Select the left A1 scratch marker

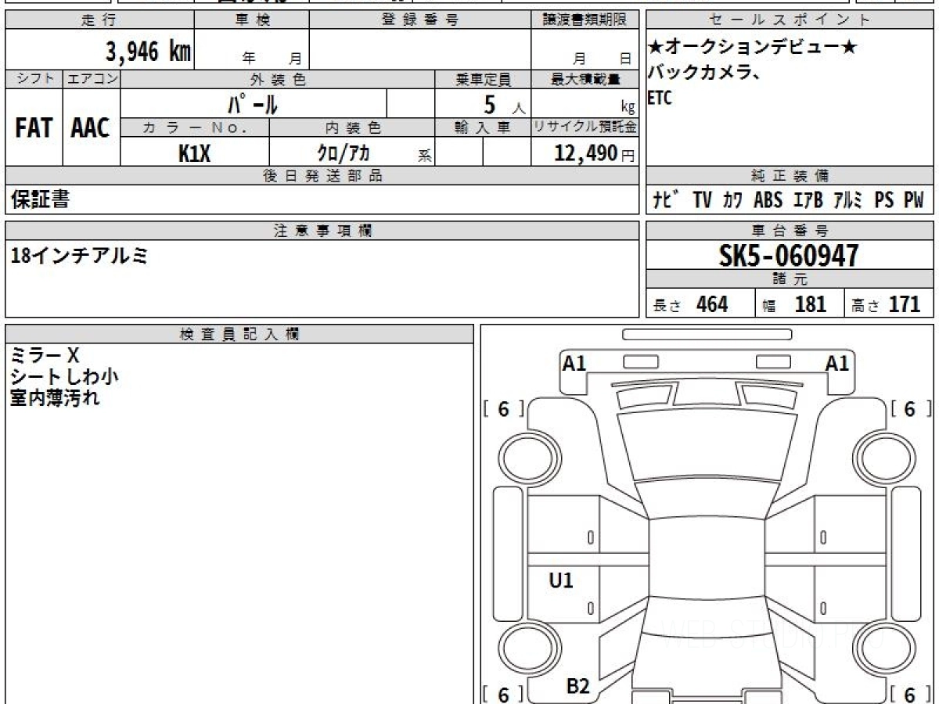click(574, 363)
